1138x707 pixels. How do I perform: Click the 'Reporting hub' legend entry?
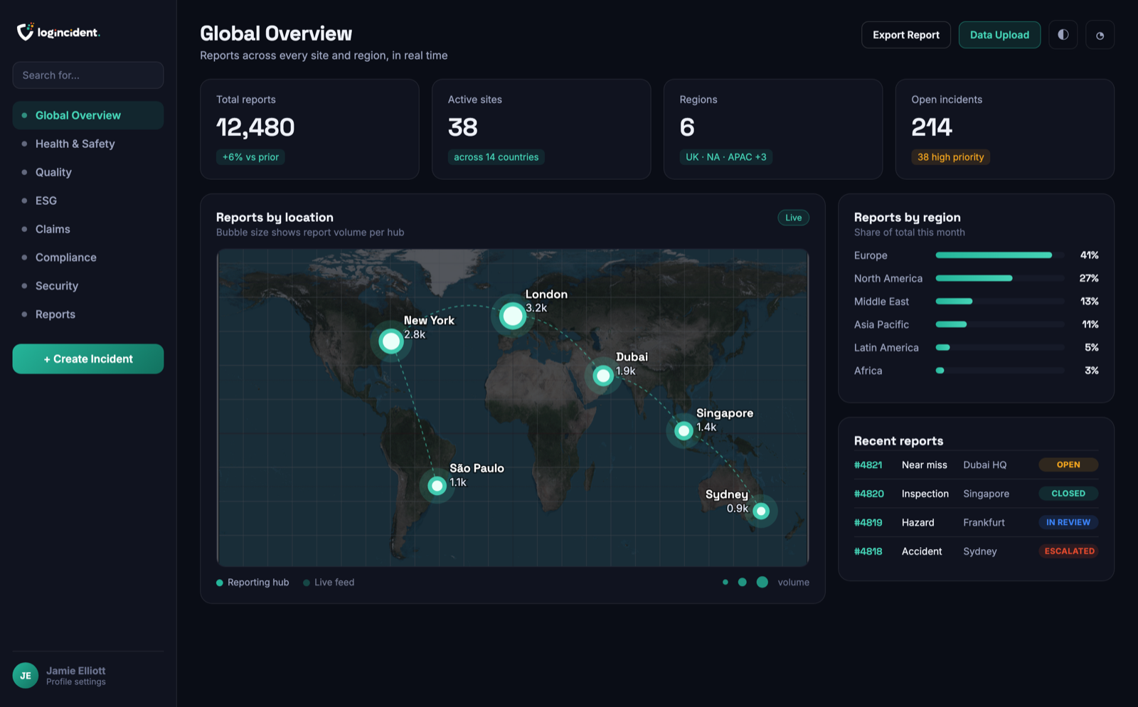click(x=252, y=583)
